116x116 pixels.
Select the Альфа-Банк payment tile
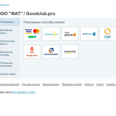pos(32,52)
